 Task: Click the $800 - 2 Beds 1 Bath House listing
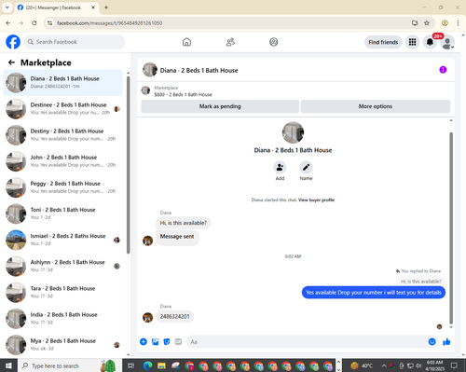click(183, 94)
